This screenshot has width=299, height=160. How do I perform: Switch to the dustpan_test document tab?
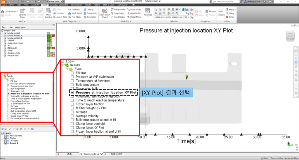click(116, 154)
